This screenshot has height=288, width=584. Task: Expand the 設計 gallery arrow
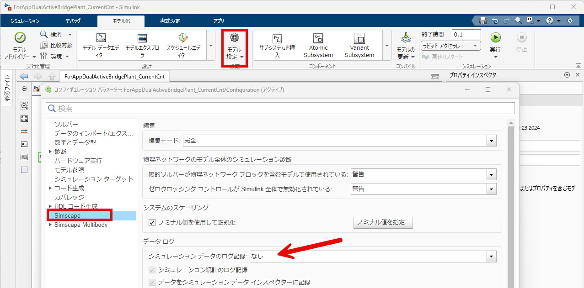click(x=211, y=46)
